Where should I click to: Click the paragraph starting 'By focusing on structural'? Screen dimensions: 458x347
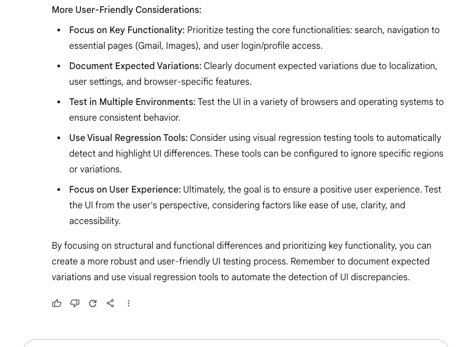tap(241, 261)
